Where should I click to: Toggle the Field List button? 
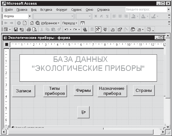pyautogui.click(x=92, y=29)
